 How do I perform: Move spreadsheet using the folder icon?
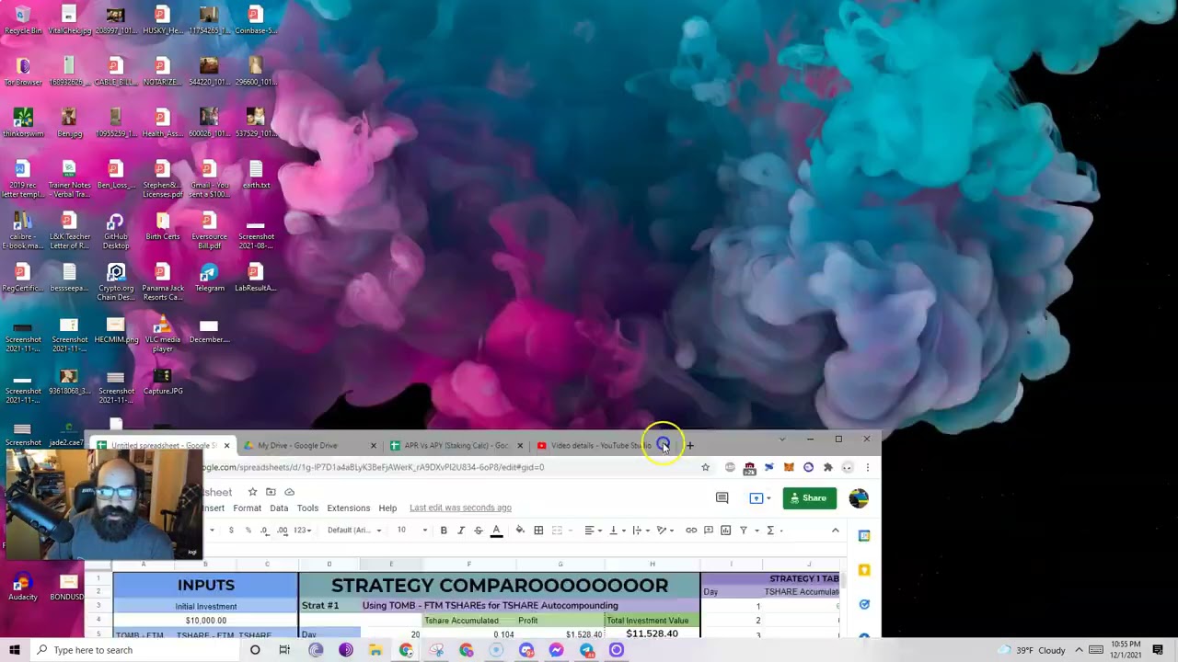coord(271,492)
